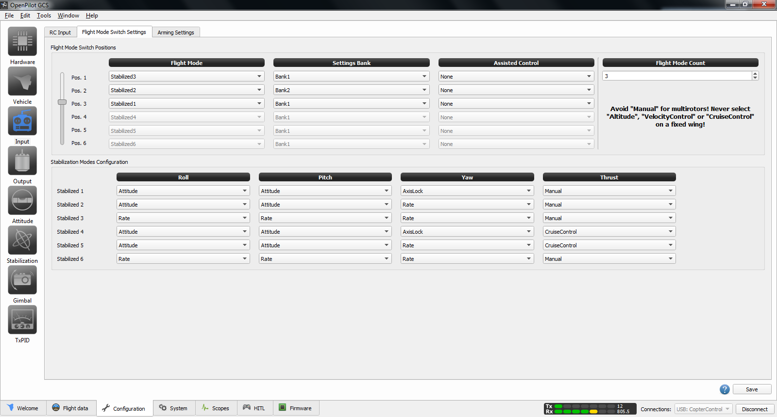Open Stabilized 4 Roll mode dropdown
777x417 pixels.
pyautogui.click(x=183, y=232)
